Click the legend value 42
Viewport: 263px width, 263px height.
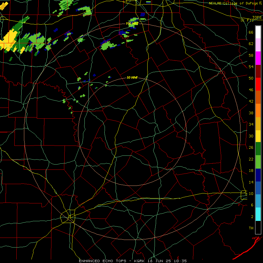251,101
